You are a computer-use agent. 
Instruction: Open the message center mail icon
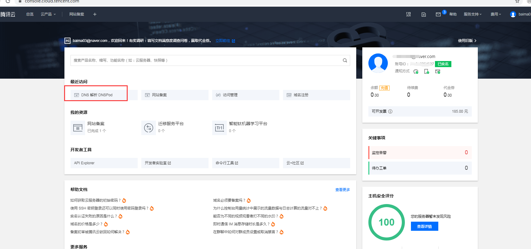pos(438,14)
